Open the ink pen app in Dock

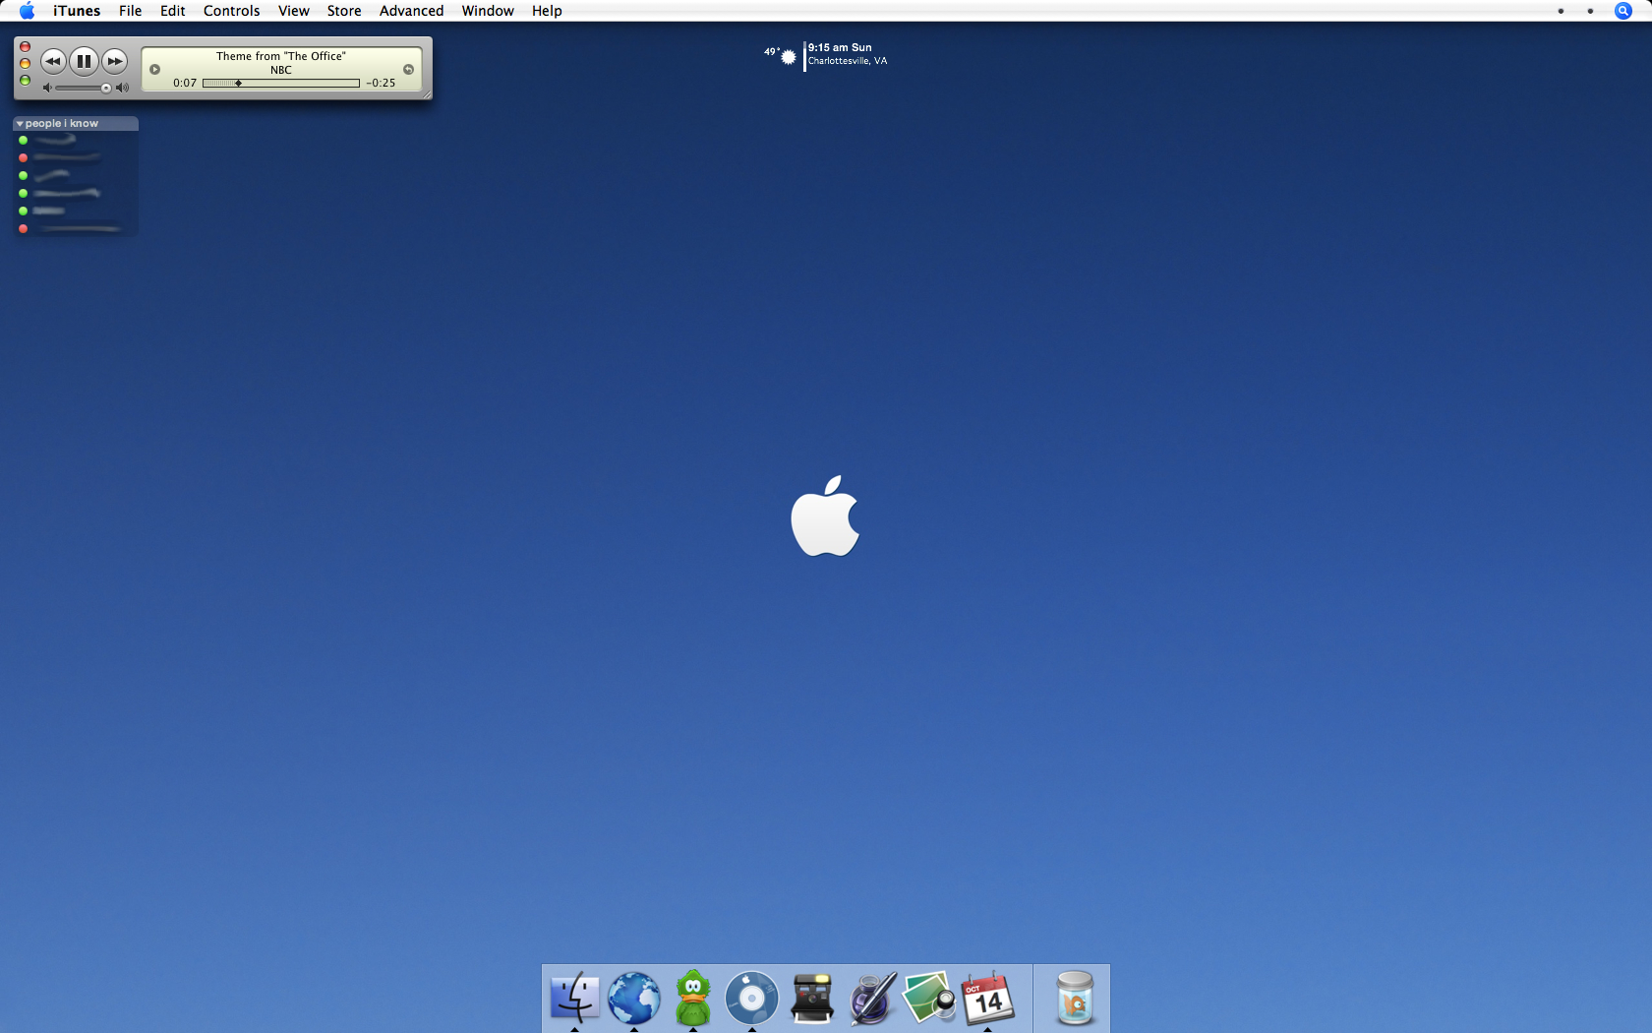872,998
